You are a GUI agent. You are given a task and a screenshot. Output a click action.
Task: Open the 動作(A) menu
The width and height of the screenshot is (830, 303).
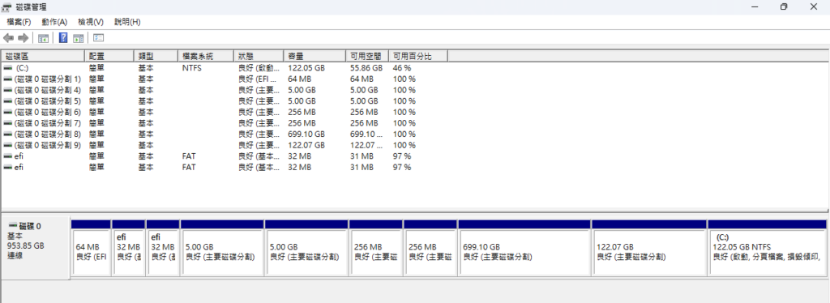point(54,22)
